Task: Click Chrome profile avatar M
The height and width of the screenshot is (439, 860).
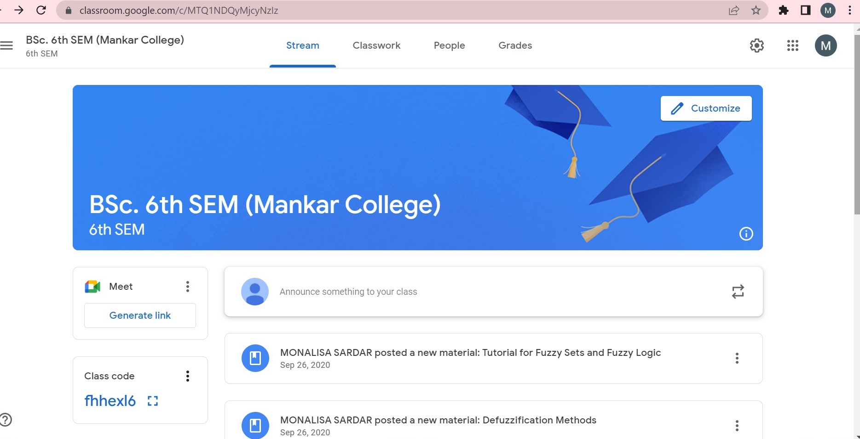Action: (x=828, y=10)
